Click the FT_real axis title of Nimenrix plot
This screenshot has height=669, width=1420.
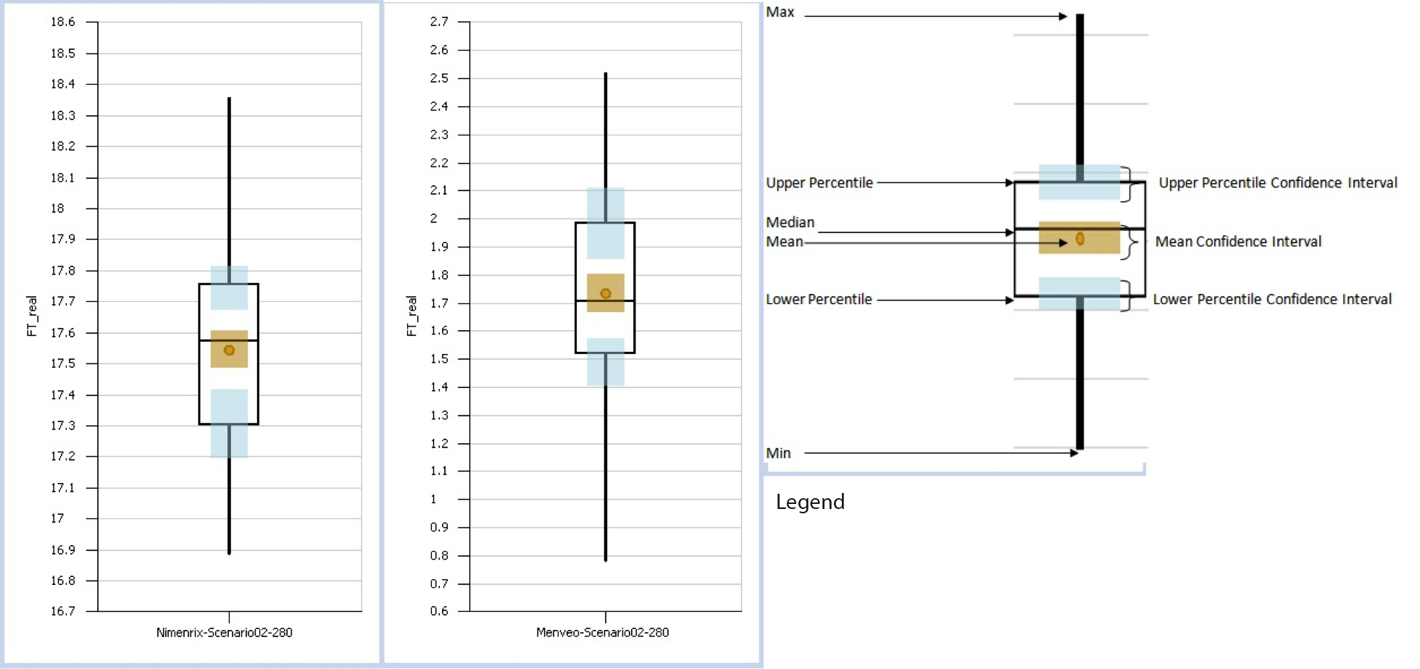click(x=32, y=316)
